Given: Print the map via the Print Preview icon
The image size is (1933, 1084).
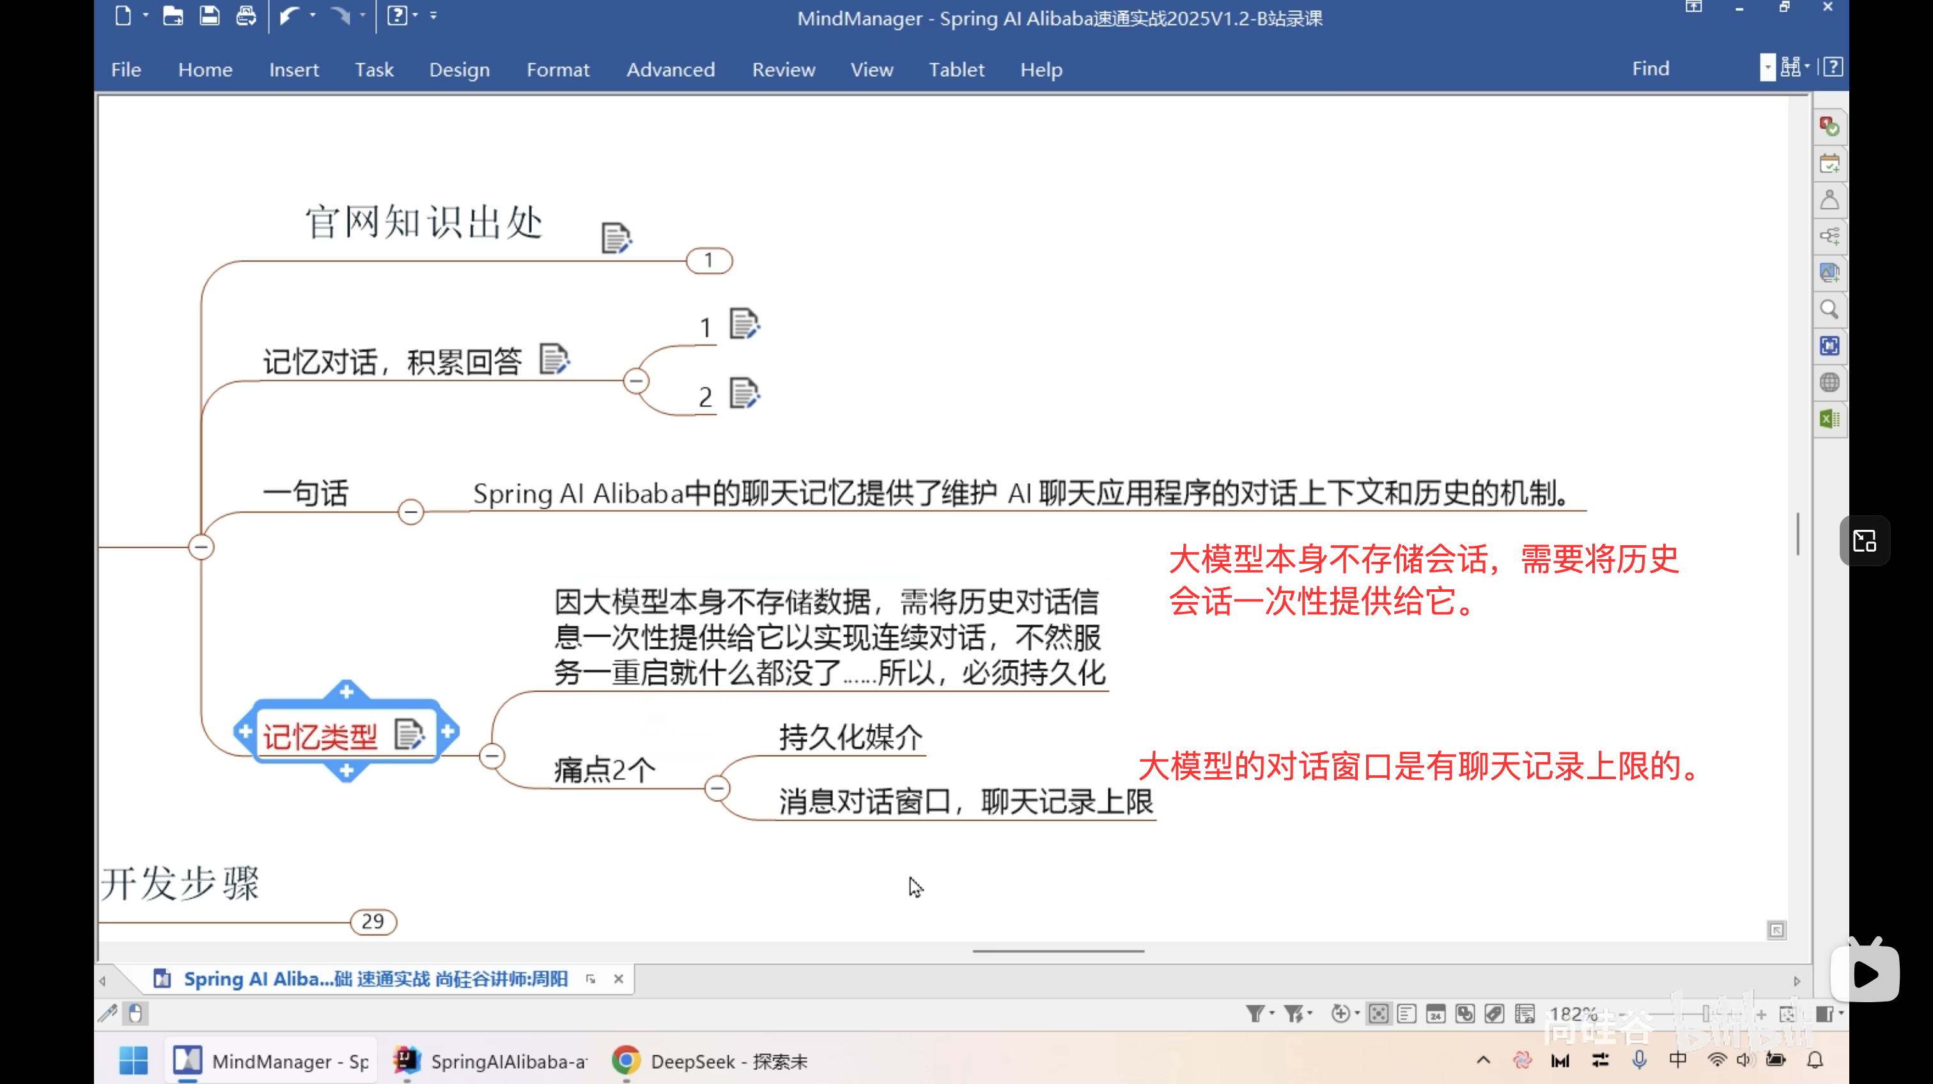Looking at the screenshot, I should [x=246, y=15].
